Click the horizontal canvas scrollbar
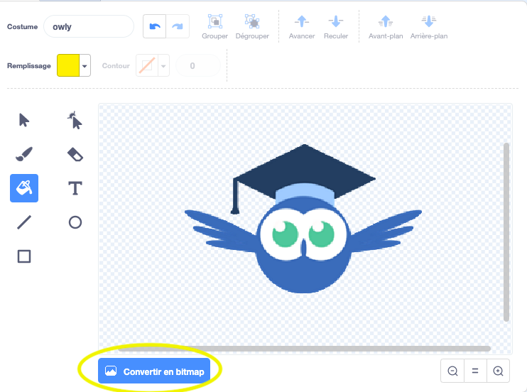527x392 pixels. coord(304,349)
